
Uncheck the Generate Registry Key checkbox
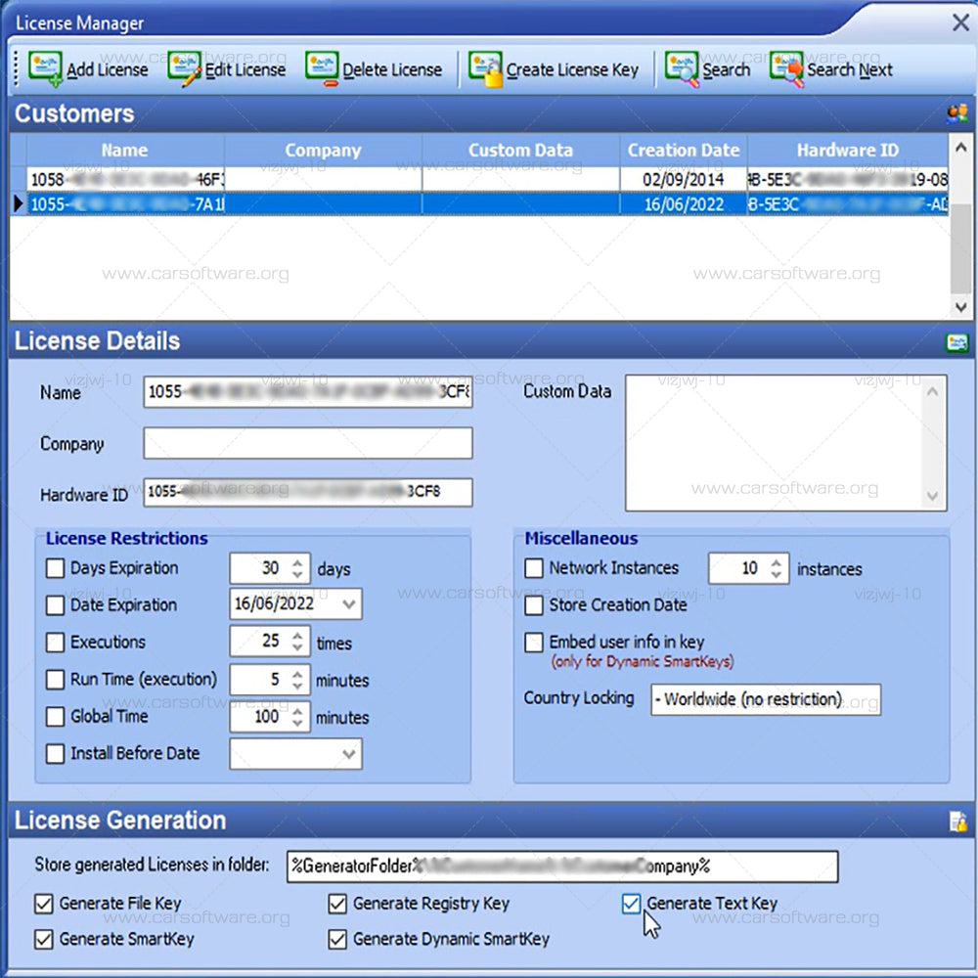337,904
